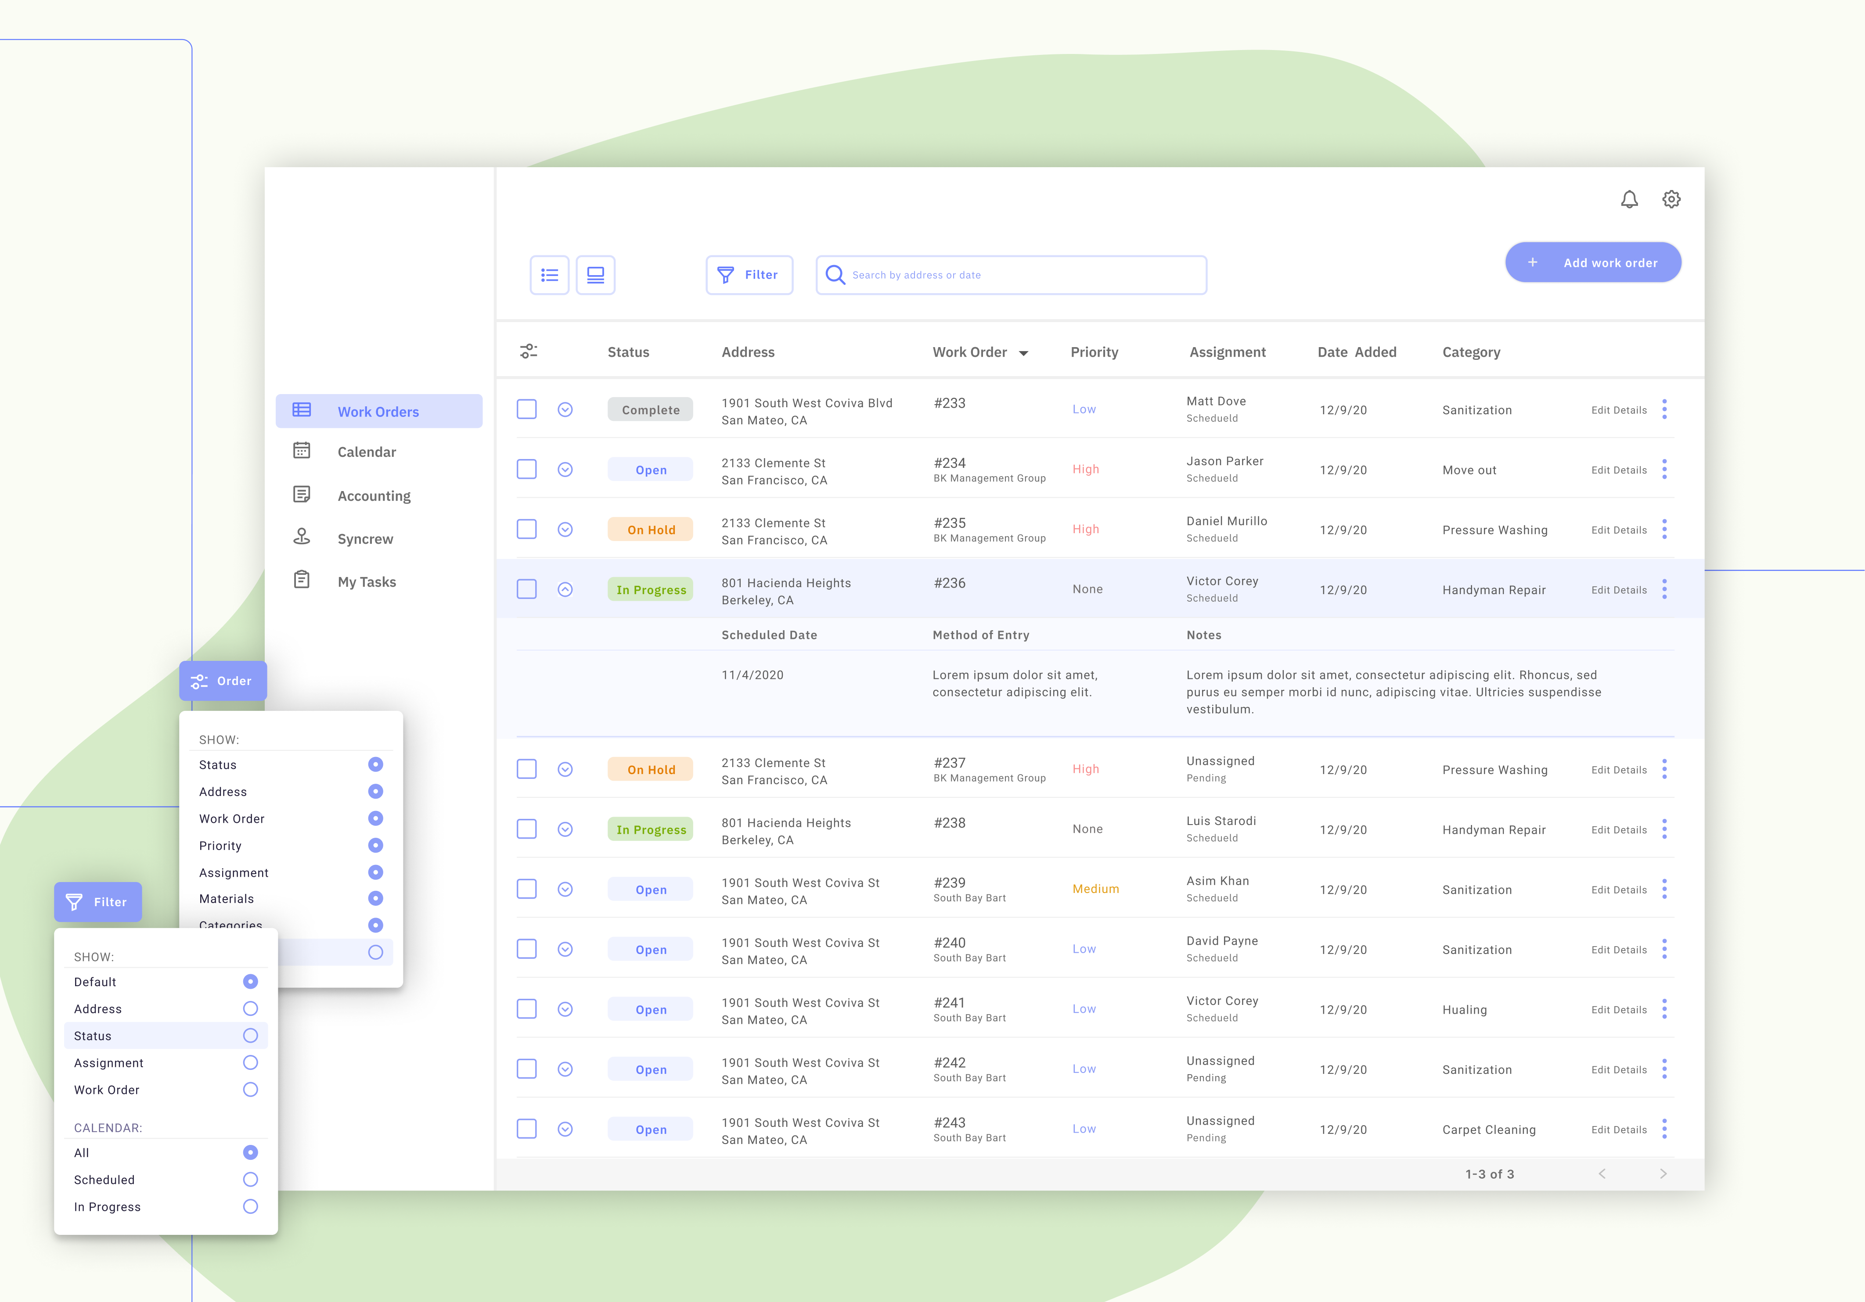Check the checkbox for work order #234
Image resolution: width=1865 pixels, height=1302 pixels.
pos(526,469)
